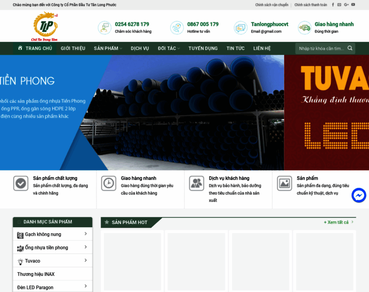Open Dịch vụ menu item
The height and width of the screenshot is (292, 369).
(x=140, y=48)
